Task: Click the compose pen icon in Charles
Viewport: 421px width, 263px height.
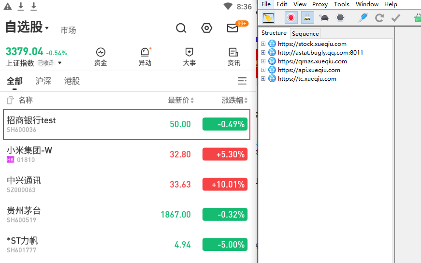Action: pos(363,18)
